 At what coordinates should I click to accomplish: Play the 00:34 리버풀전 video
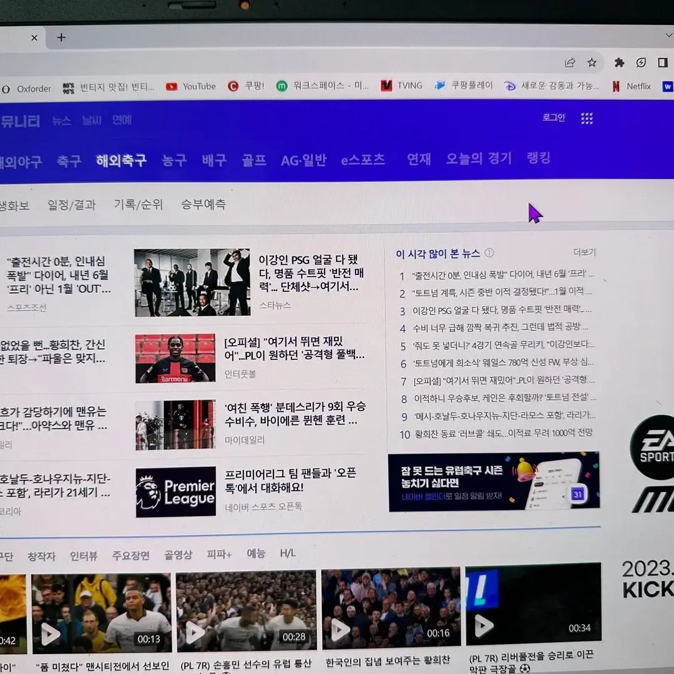point(533,604)
